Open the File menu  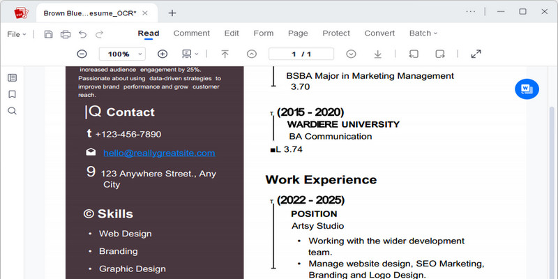click(x=16, y=34)
